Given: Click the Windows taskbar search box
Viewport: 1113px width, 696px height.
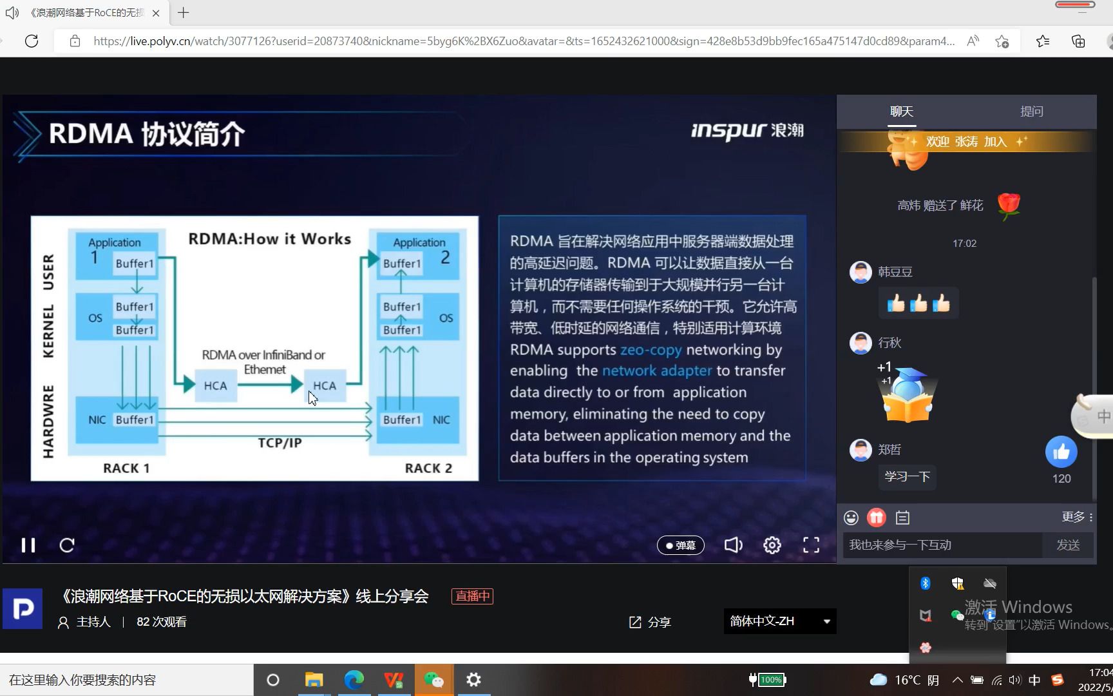Looking at the screenshot, I should click(x=127, y=680).
